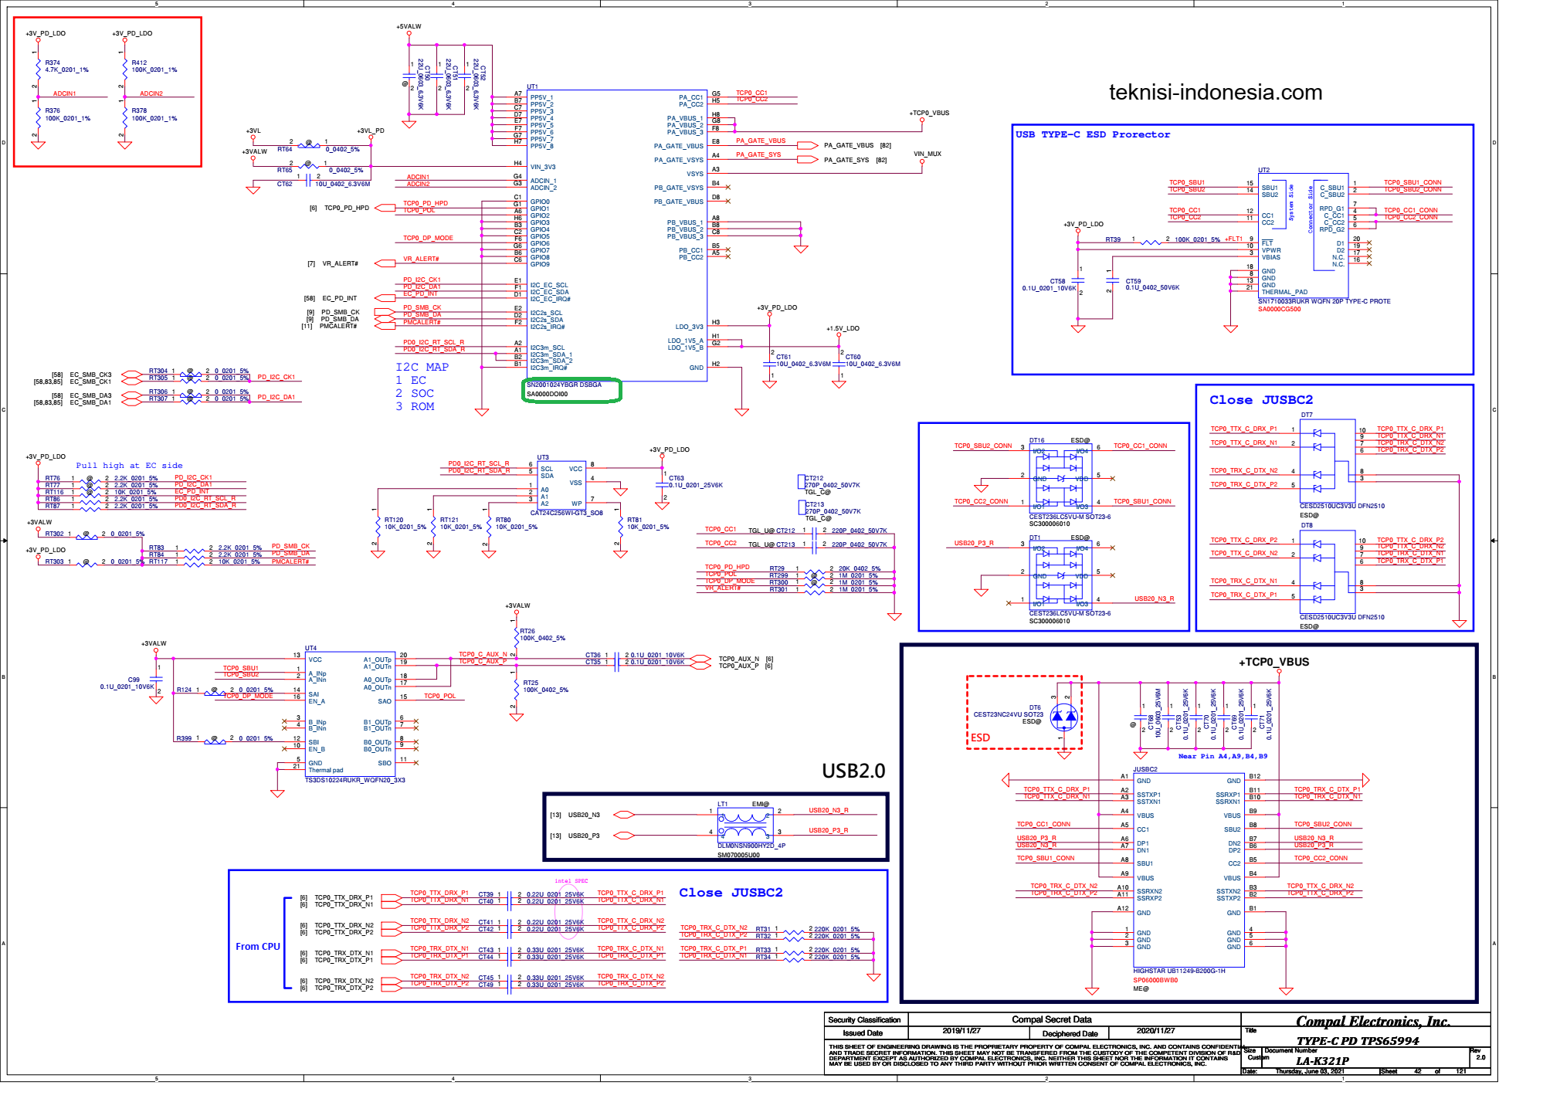Select the Thursday, June 03, 2021 date
Screen dimensions: 1560x1102
[x=1310, y=1071]
